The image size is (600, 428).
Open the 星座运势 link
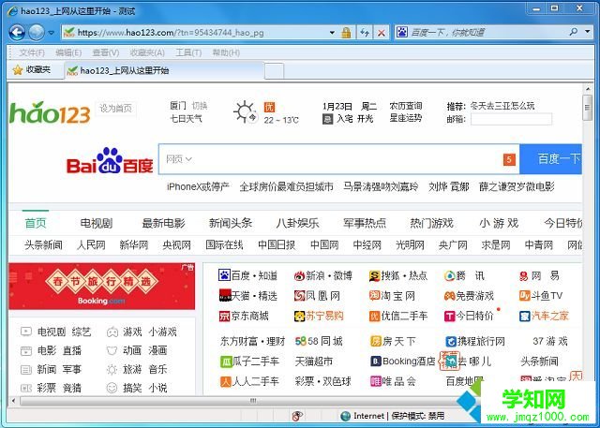tap(406, 118)
